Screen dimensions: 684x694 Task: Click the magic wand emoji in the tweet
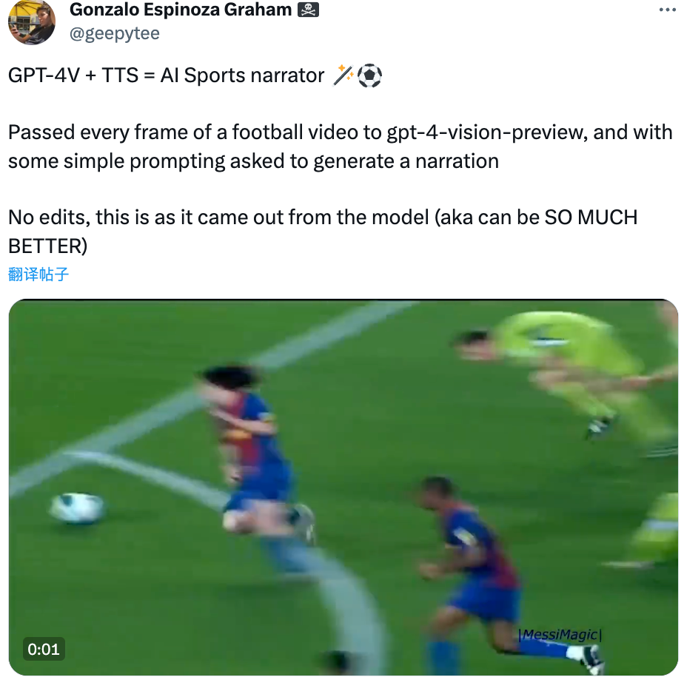343,75
